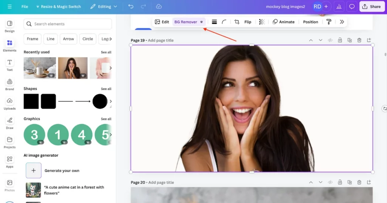Screen dimensions: 387x203
Task: Open the Projects panel
Action: tap(9, 143)
